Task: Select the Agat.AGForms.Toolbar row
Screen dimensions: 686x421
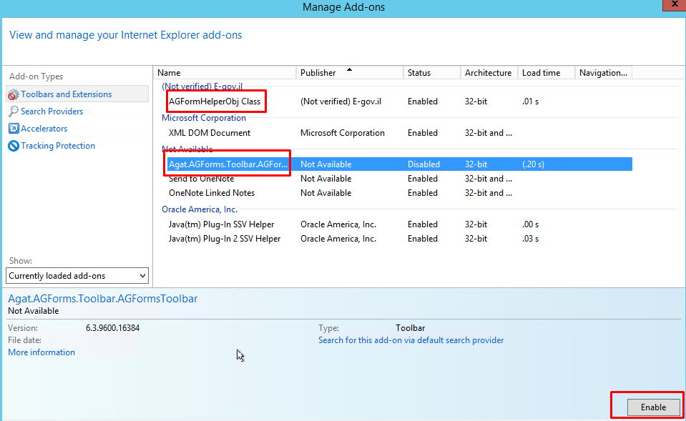Action: pyautogui.click(x=399, y=164)
